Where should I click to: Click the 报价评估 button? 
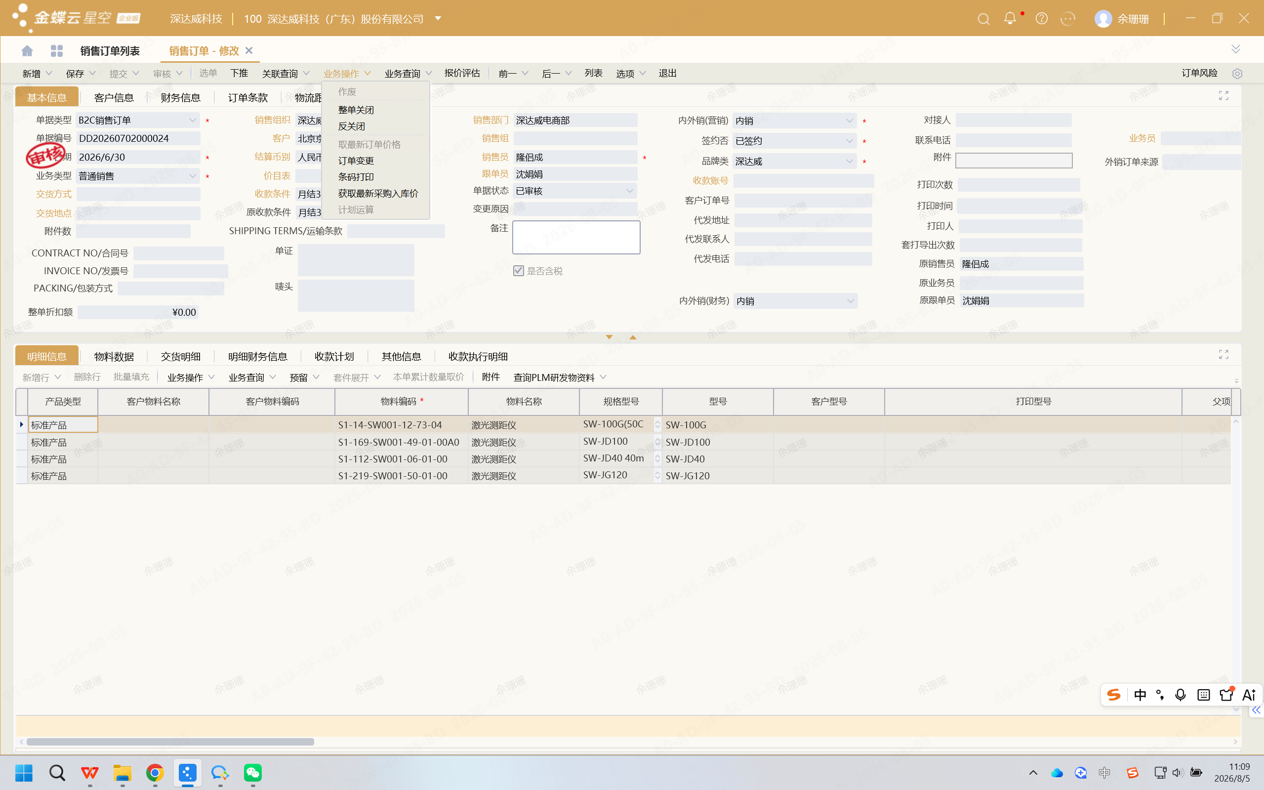(x=462, y=74)
